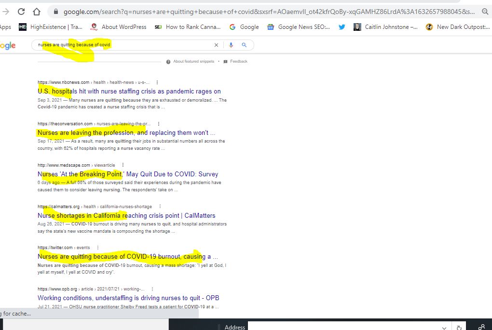Image resolution: width=492 pixels, height=330 pixels.
Task: Open Nurses are quitting because of COVID-19 burnout result
Action: 128,256
